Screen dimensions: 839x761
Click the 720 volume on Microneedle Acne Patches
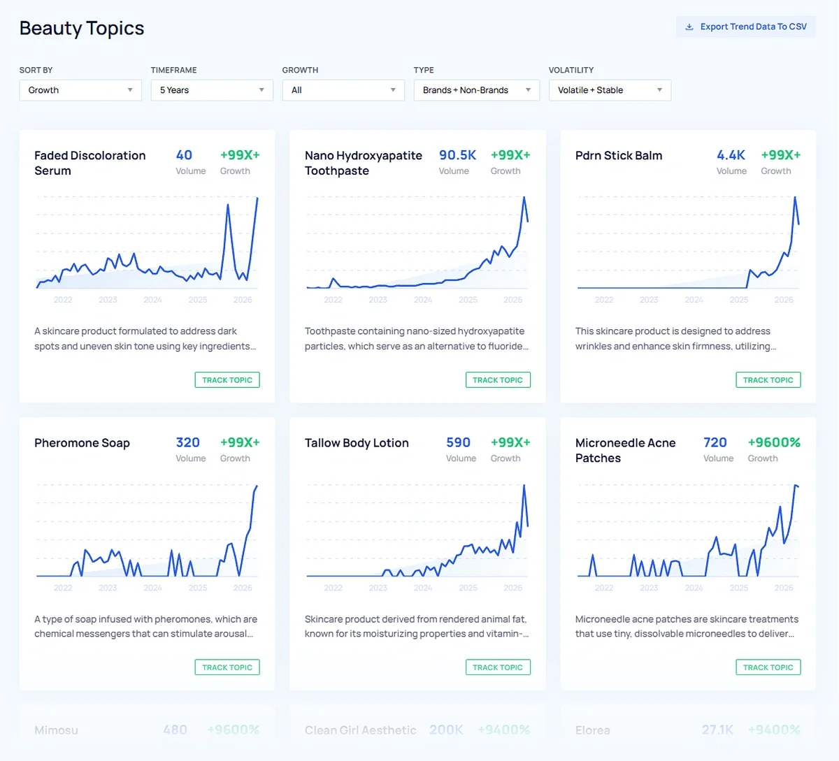point(715,442)
